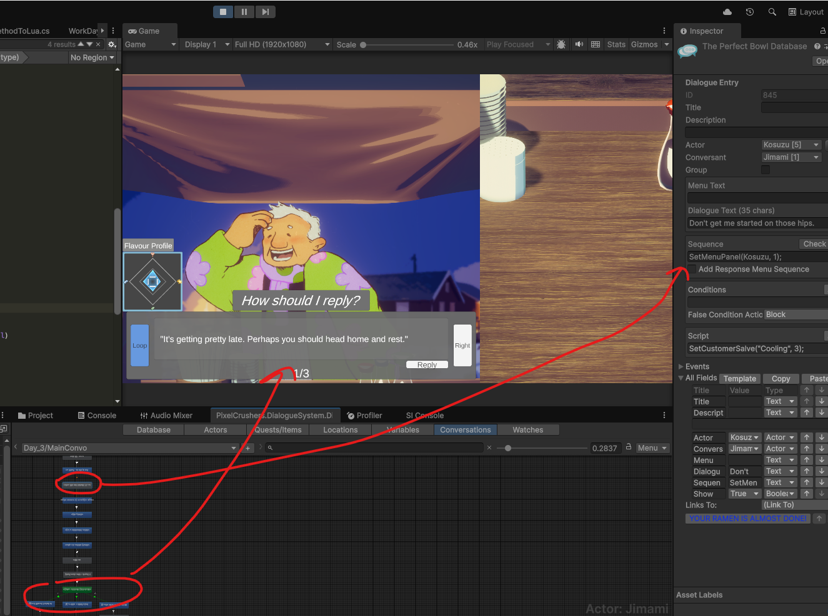Toggle the Group checkbox
The width and height of the screenshot is (828, 616).
pos(766,170)
